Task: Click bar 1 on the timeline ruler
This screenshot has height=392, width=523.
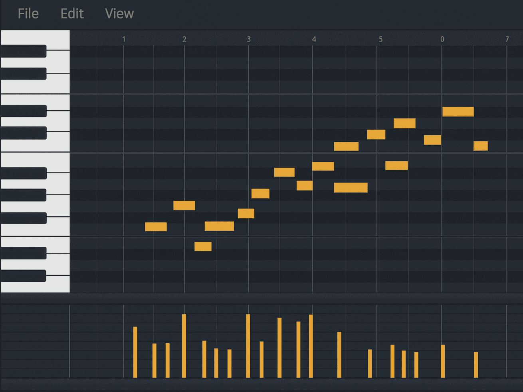Action: 124,39
